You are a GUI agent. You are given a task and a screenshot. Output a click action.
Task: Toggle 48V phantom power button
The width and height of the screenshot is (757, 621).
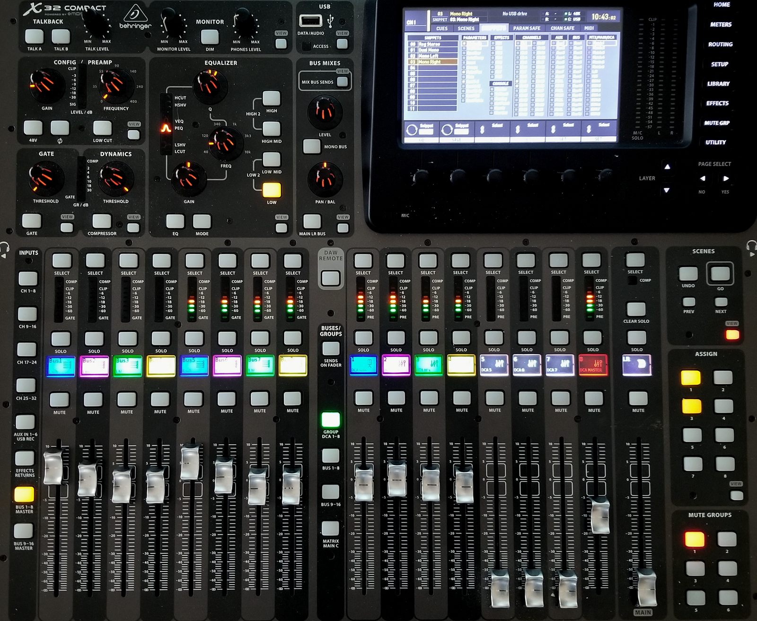click(33, 128)
